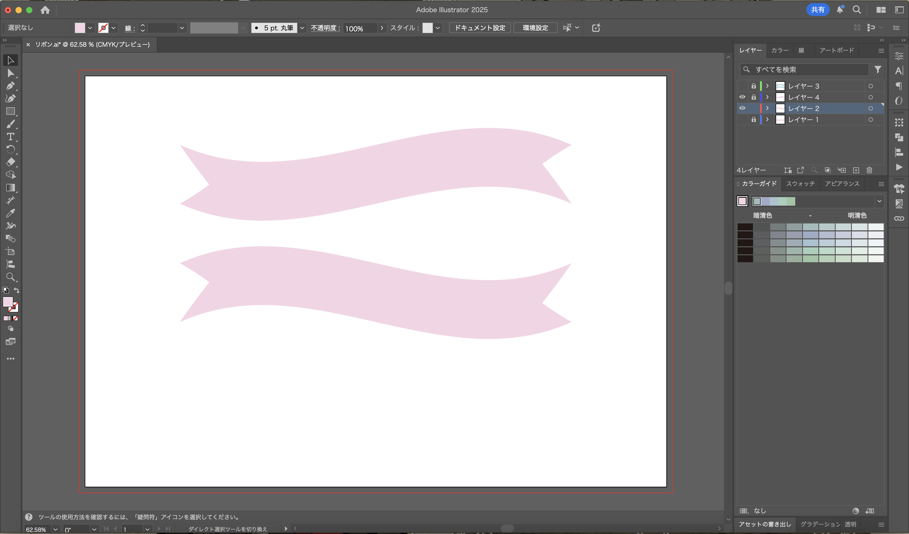Screen dimensions: 909x534
Task: Switch to the スウォッチ tab
Action: click(801, 184)
